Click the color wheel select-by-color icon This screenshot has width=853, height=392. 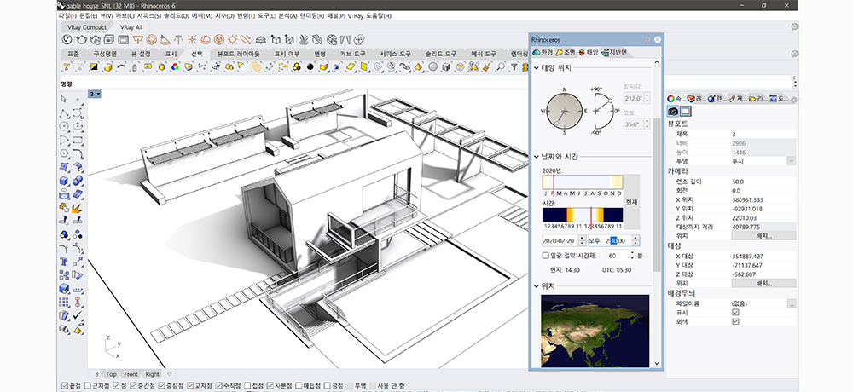click(x=175, y=66)
